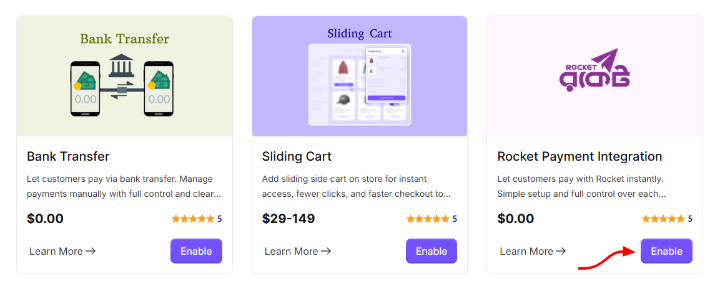Screen dimensions: 720x289
Task: Click the Rocket logo image
Action: [594, 70]
